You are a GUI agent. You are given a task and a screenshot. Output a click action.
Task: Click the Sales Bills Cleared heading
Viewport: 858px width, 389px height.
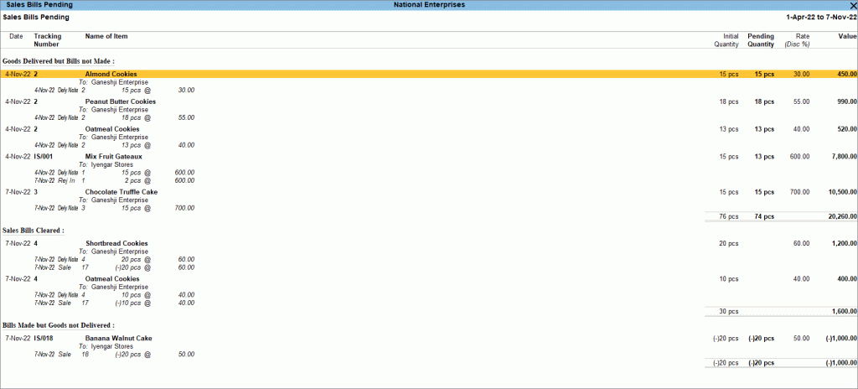(34, 231)
